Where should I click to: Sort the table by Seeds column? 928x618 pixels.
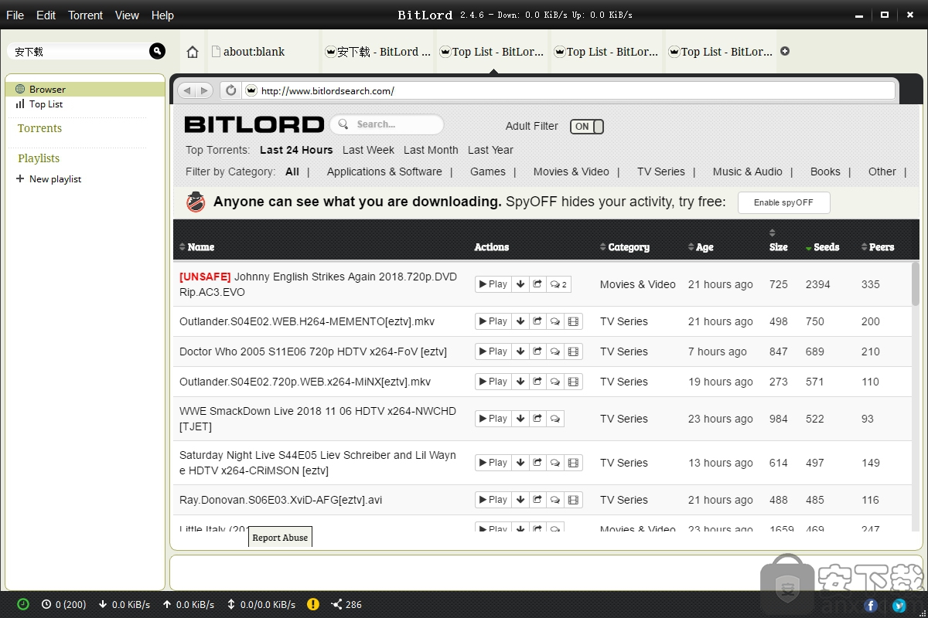point(822,247)
